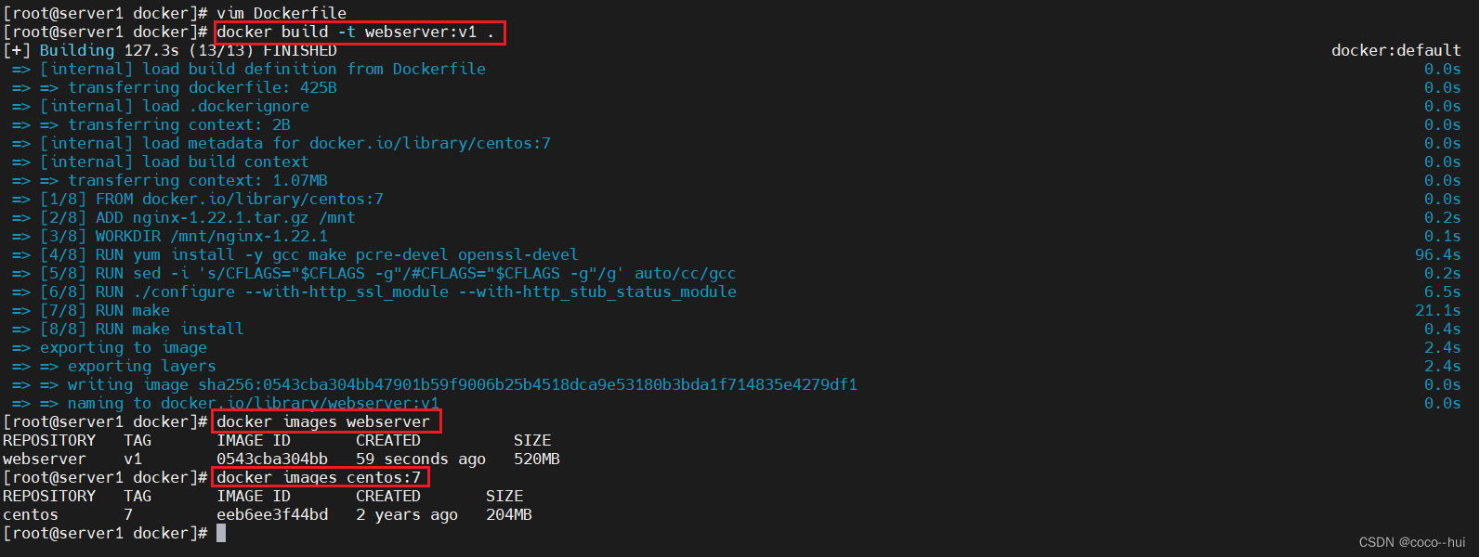Viewport: 1480px width, 557px height.
Task: Click the yum install build step line
Action: [x=309, y=254]
